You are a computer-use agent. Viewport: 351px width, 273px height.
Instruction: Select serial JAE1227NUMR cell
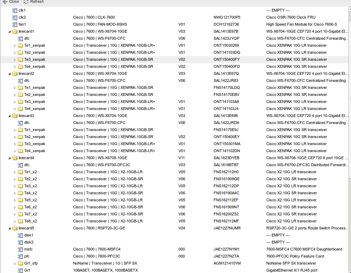pos(227,228)
